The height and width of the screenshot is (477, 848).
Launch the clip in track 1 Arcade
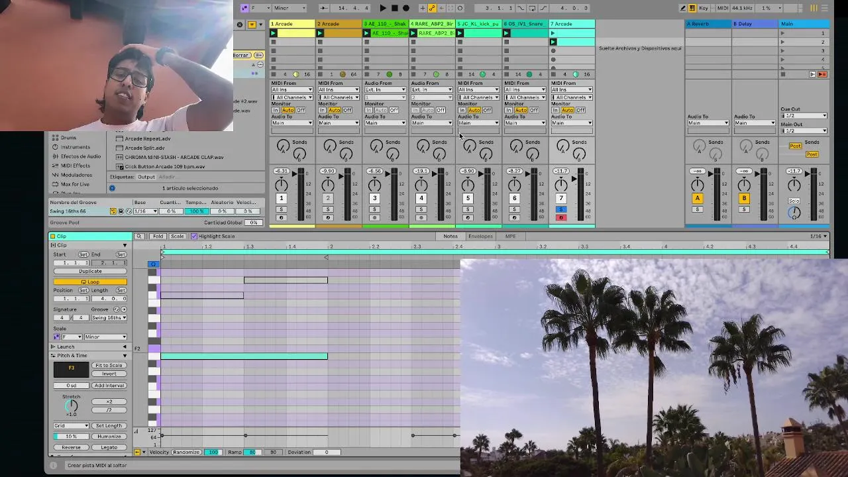tap(273, 33)
